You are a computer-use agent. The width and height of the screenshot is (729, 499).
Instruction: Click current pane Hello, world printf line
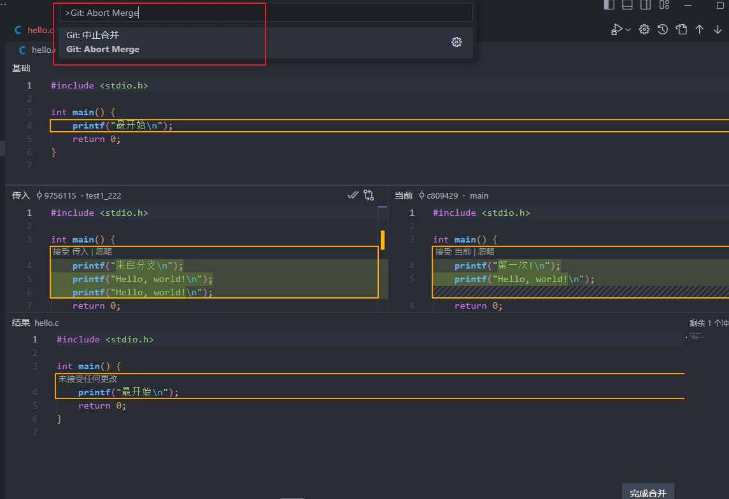pyautogui.click(x=525, y=279)
